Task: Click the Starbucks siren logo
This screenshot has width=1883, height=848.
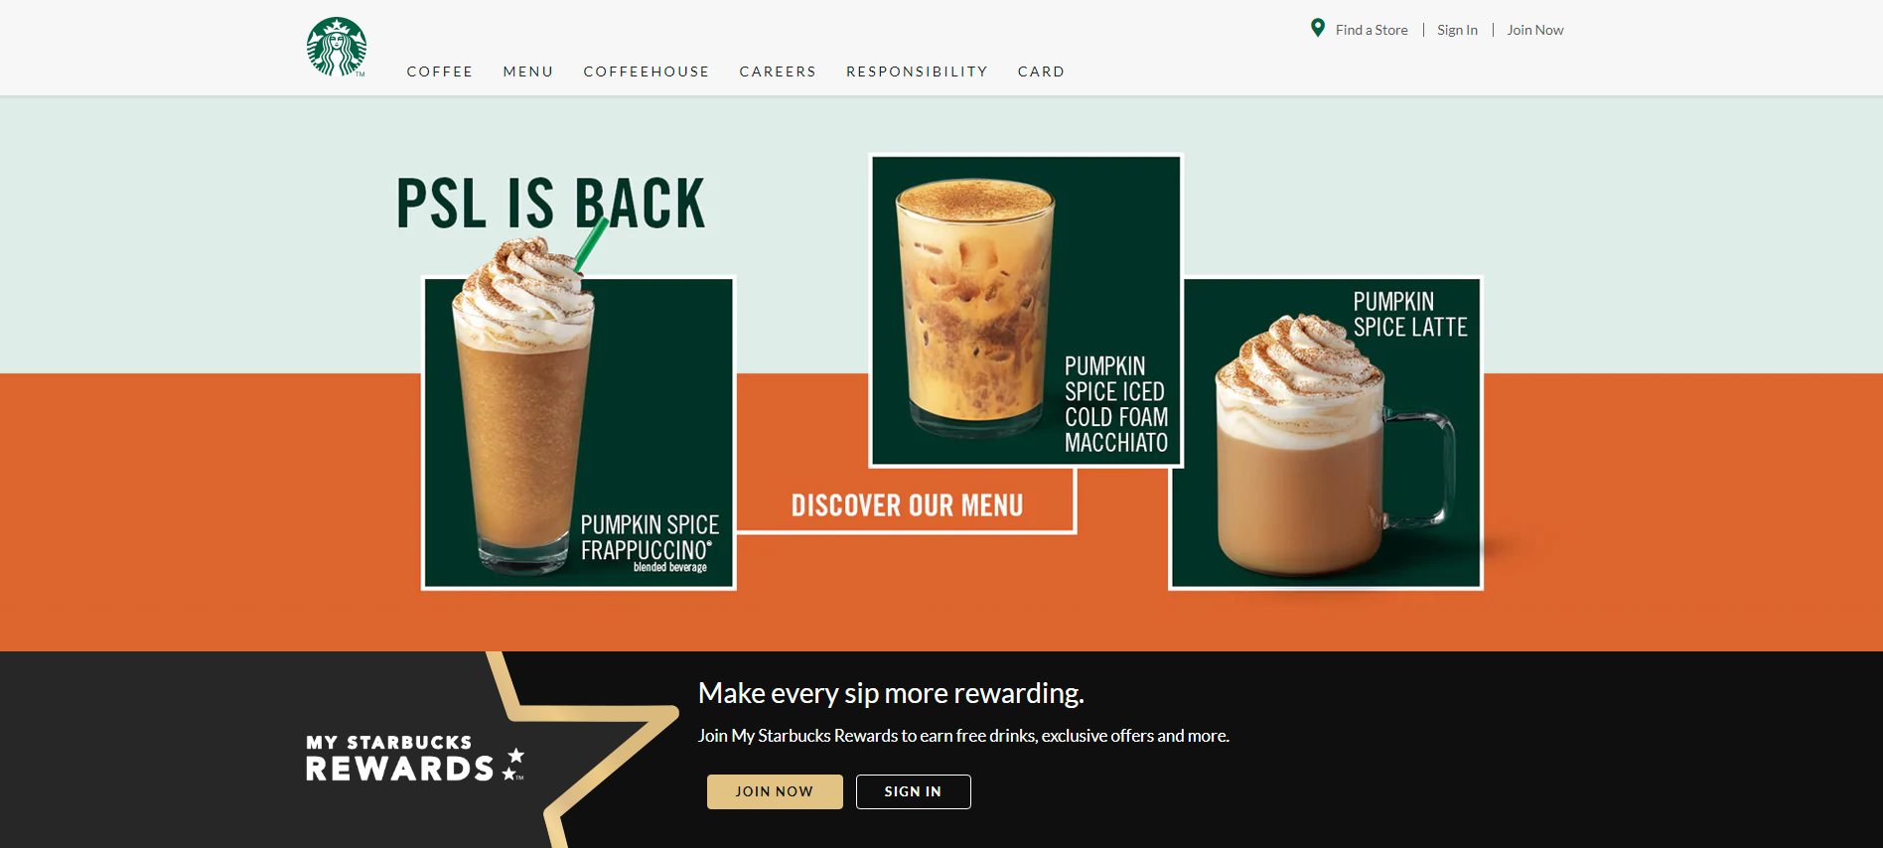Action: click(x=337, y=47)
